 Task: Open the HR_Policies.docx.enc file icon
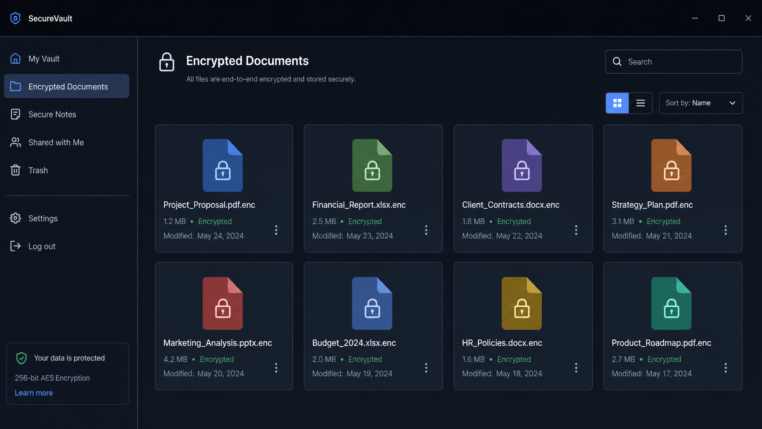coord(522,303)
